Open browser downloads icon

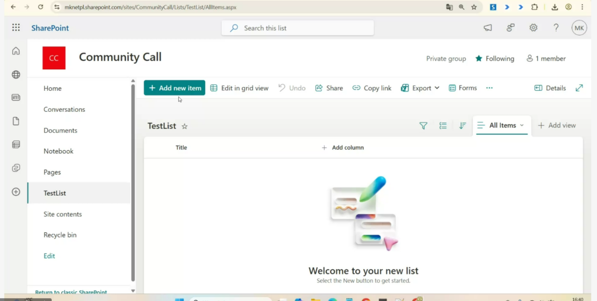pyautogui.click(x=555, y=7)
